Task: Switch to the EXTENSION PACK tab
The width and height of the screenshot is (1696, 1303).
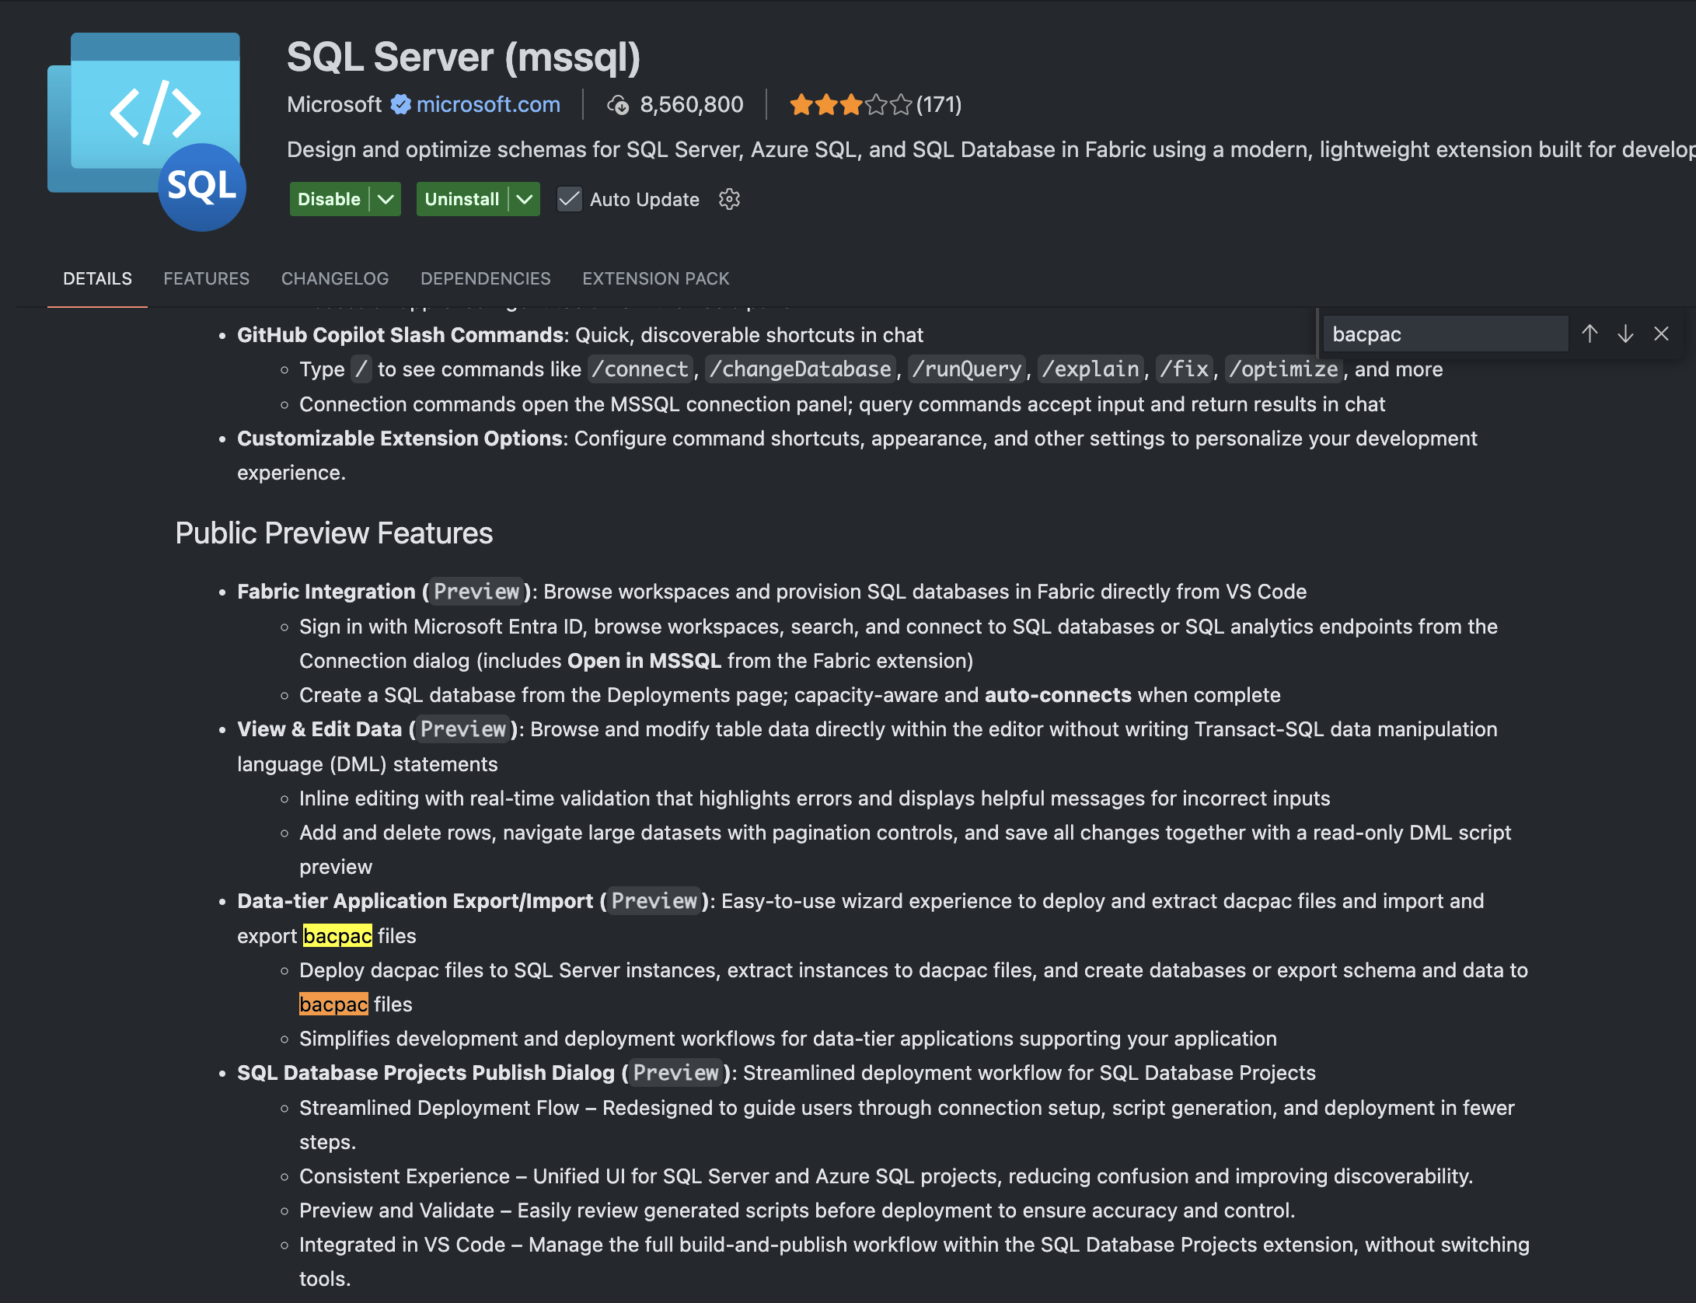Action: 656,278
